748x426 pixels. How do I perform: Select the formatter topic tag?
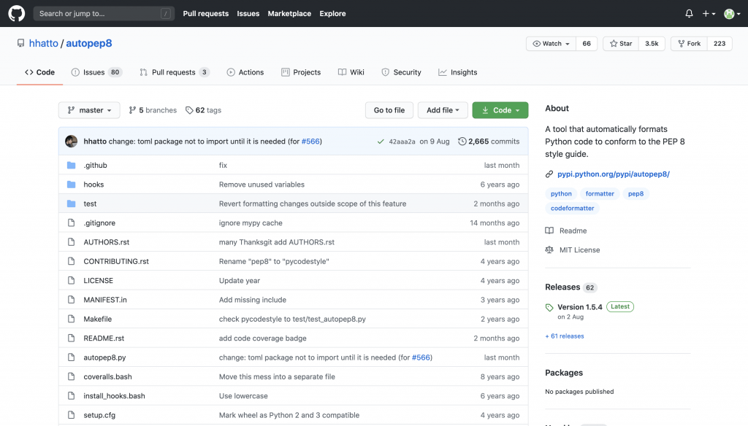(x=600, y=193)
